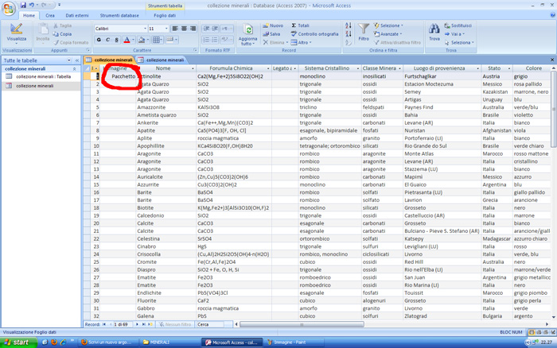Save with the quick access Save icon
Viewport: 557px width, 348px height.
[23, 5]
